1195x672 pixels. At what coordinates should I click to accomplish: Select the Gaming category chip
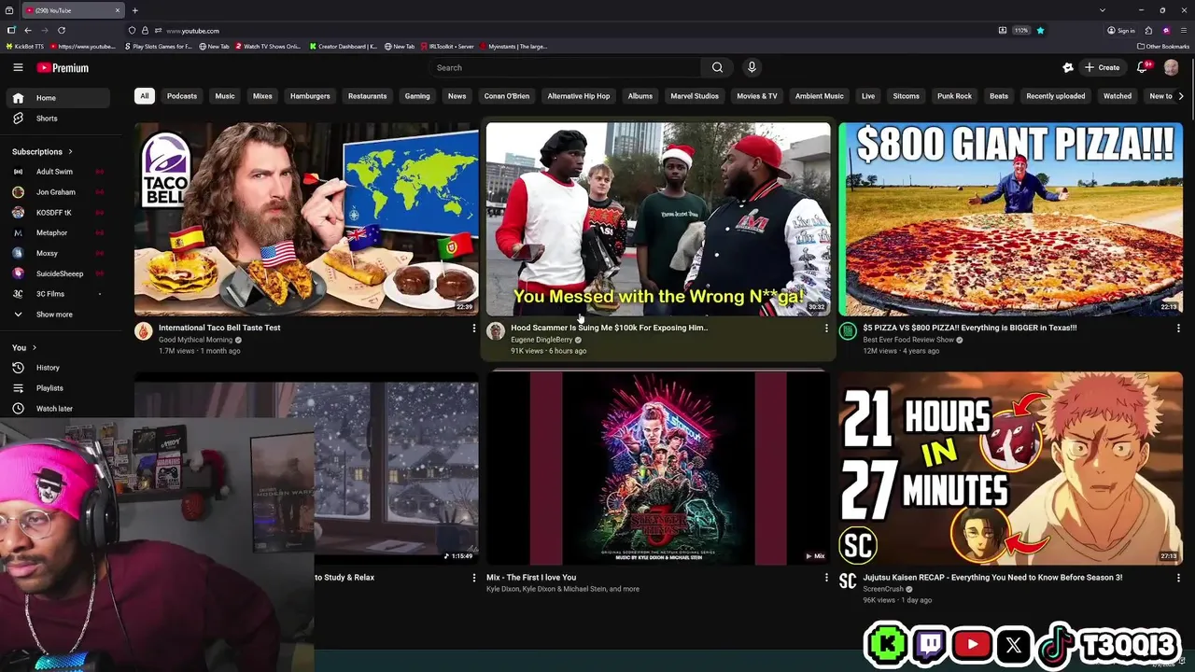point(417,96)
